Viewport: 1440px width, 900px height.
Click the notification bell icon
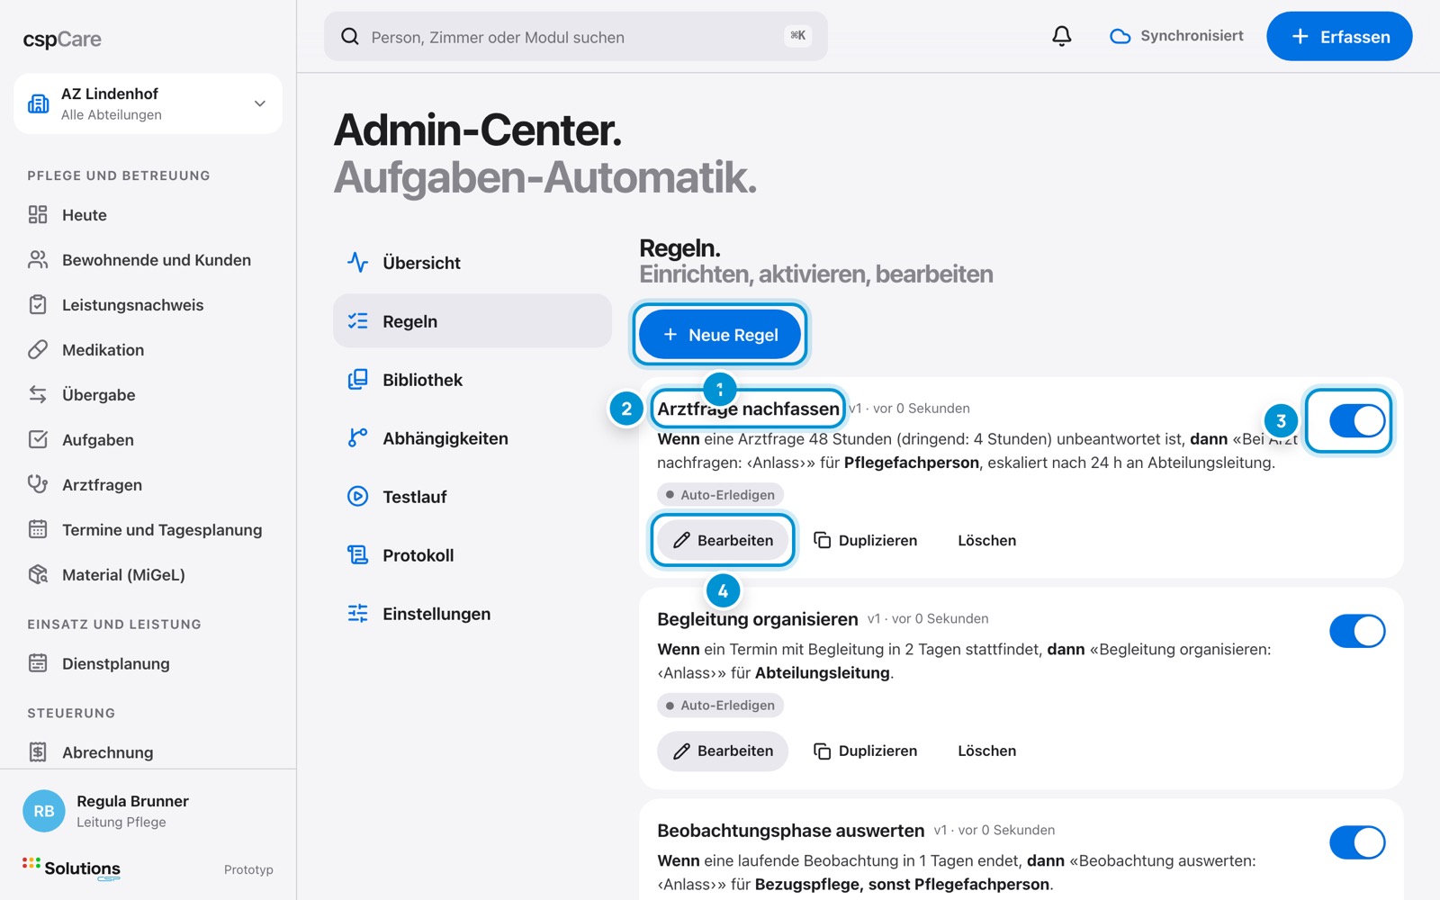coord(1062,36)
